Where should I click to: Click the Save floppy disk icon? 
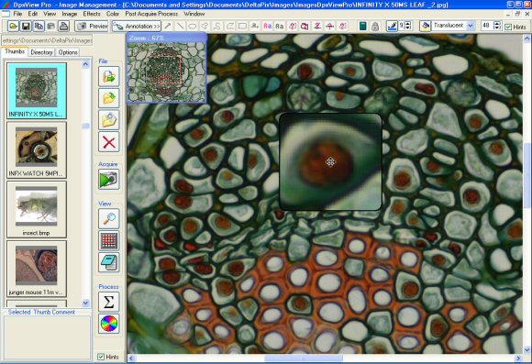pos(26,26)
